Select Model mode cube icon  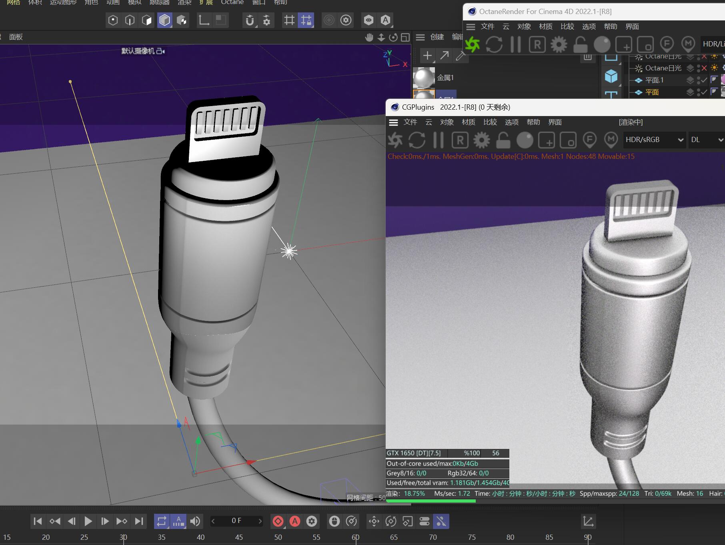[164, 20]
